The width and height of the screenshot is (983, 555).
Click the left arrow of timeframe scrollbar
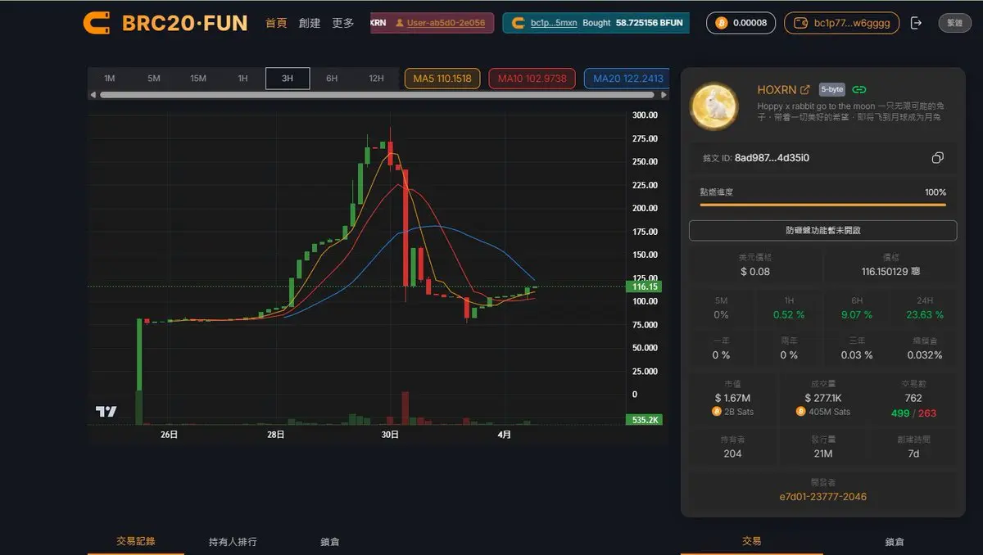93,95
